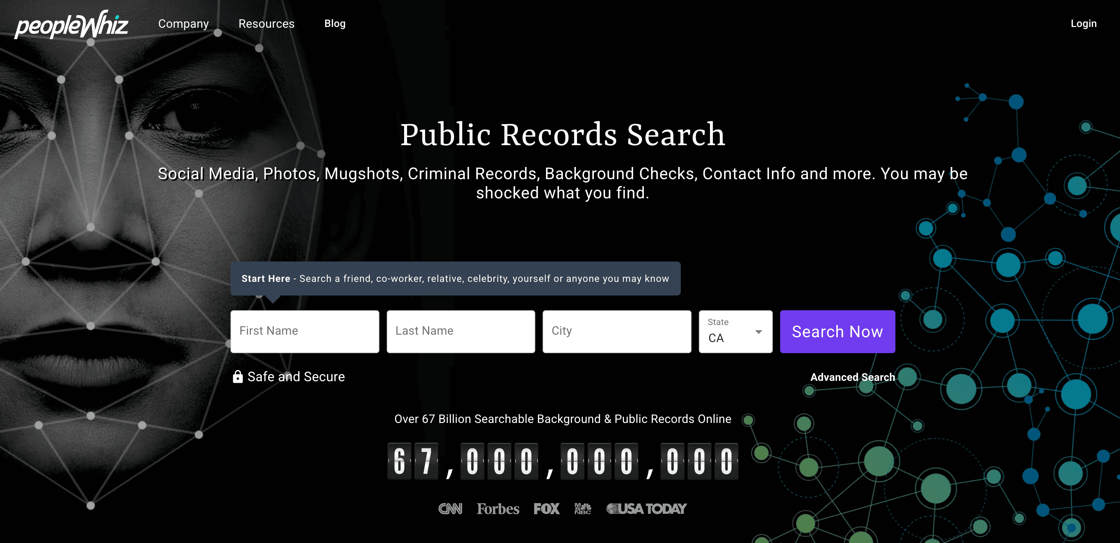The width and height of the screenshot is (1120, 543).
Task: Click into the Last Name field
Action: click(x=460, y=331)
